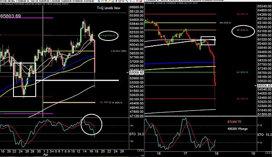Click the Q Rollover level label
This screenshot has width=272, height=157.
[x=119, y=51]
